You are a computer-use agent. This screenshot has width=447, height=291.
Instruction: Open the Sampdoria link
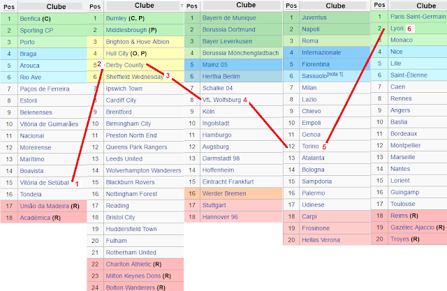tap(316, 181)
